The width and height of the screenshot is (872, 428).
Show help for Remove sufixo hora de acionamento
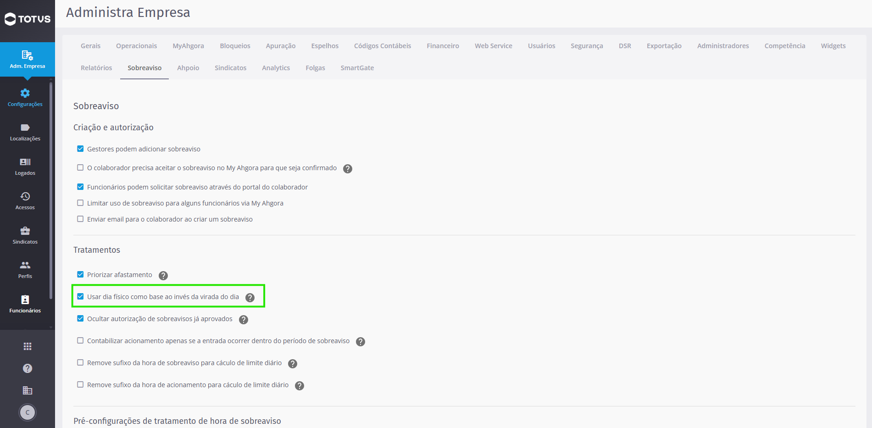[300, 386]
